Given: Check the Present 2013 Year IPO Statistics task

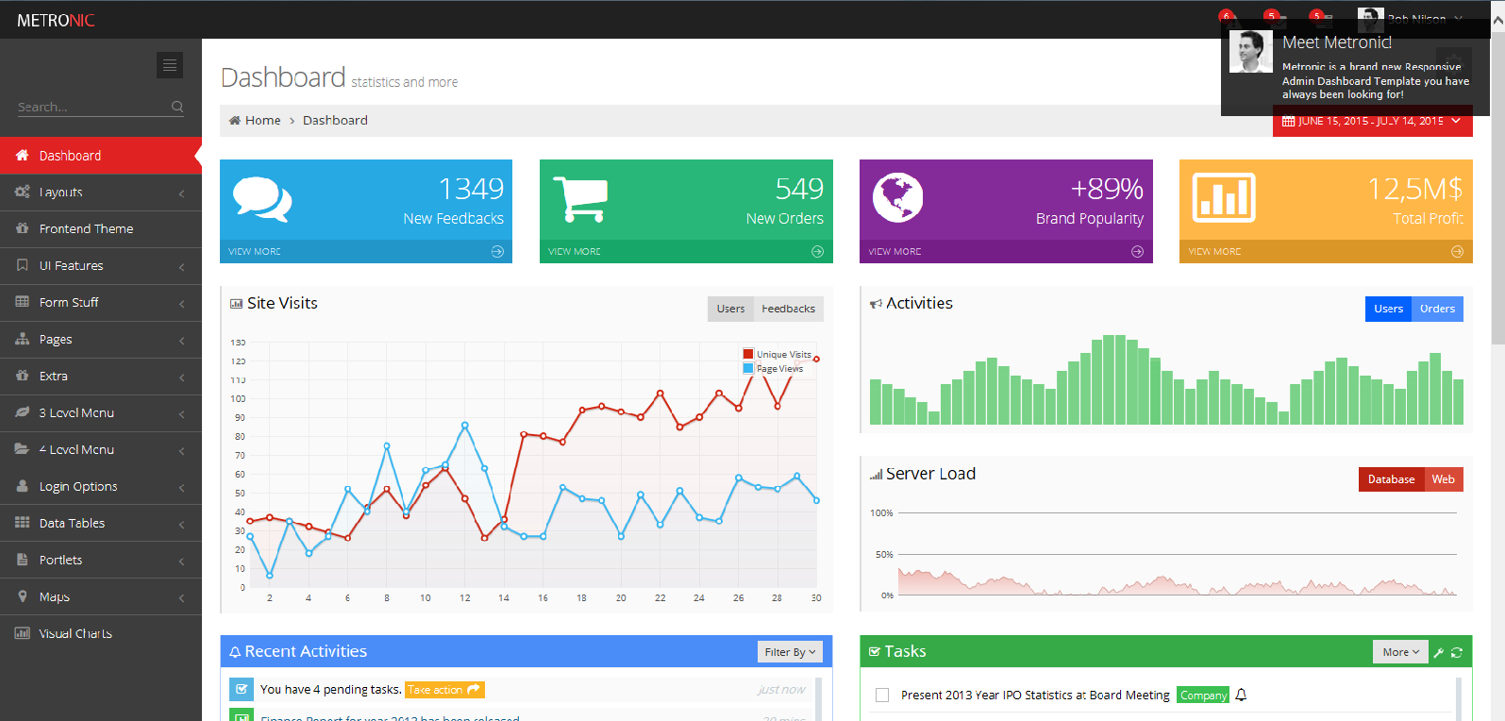Looking at the screenshot, I should (x=882, y=696).
